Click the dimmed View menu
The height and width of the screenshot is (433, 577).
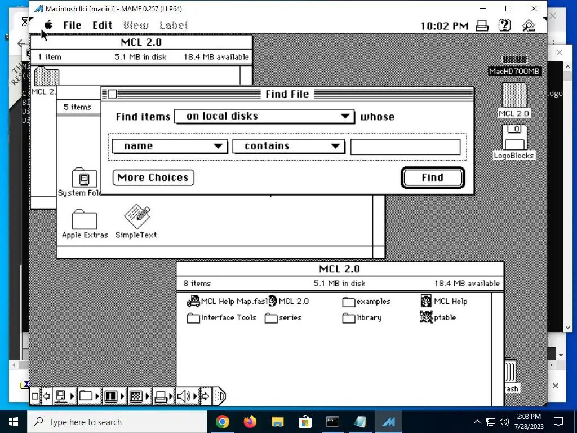tap(136, 25)
